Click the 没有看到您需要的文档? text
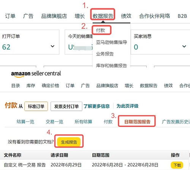The image size is (190, 170). click(31, 142)
